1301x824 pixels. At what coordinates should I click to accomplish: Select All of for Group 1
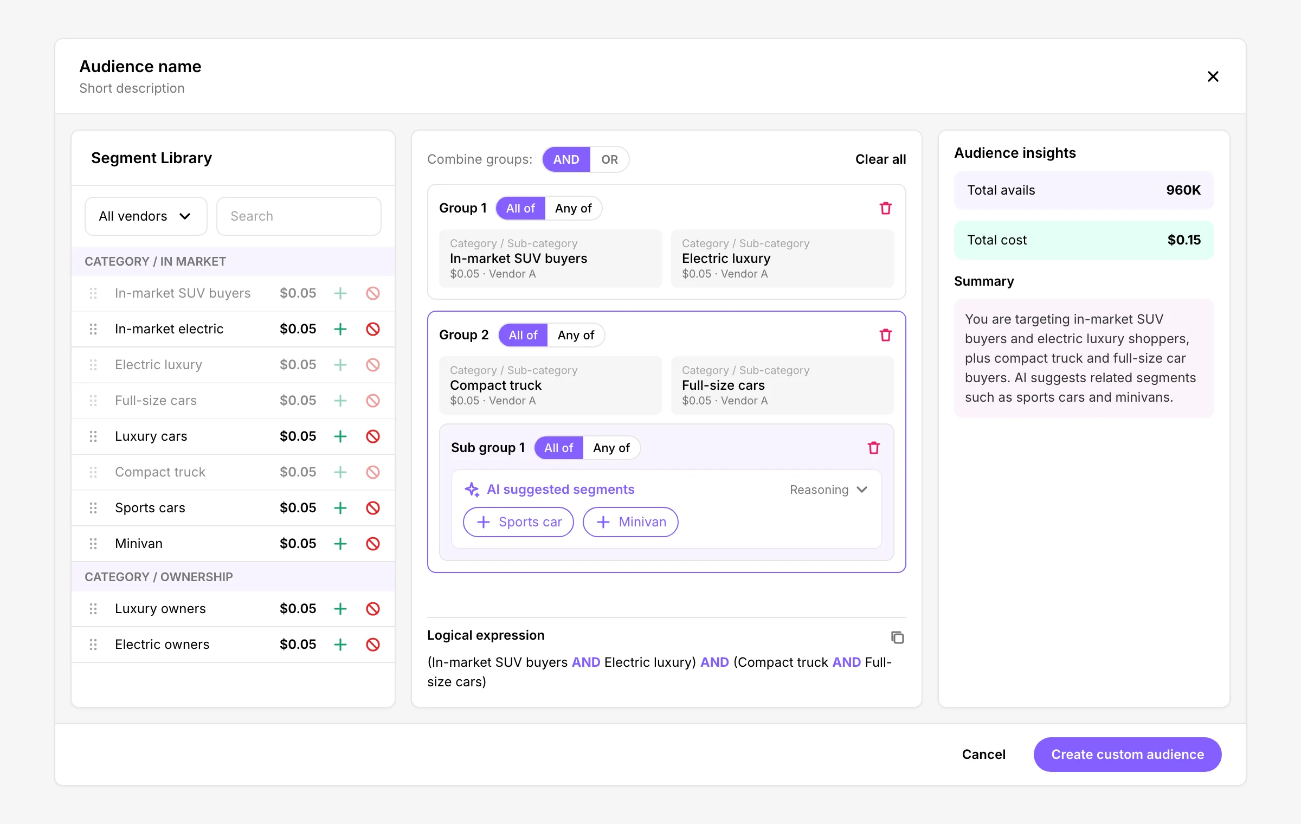(x=520, y=208)
